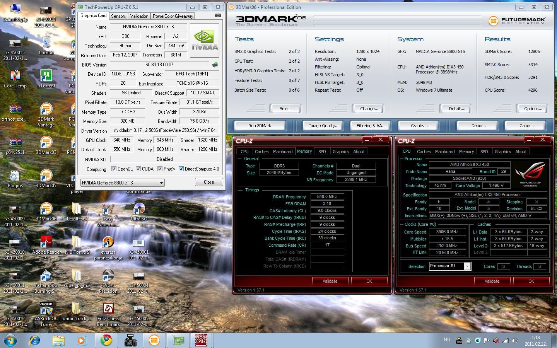Click the Run 3DMark button
Screen dimensions: 557x348
pyautogui.click(x=260, y=126)
